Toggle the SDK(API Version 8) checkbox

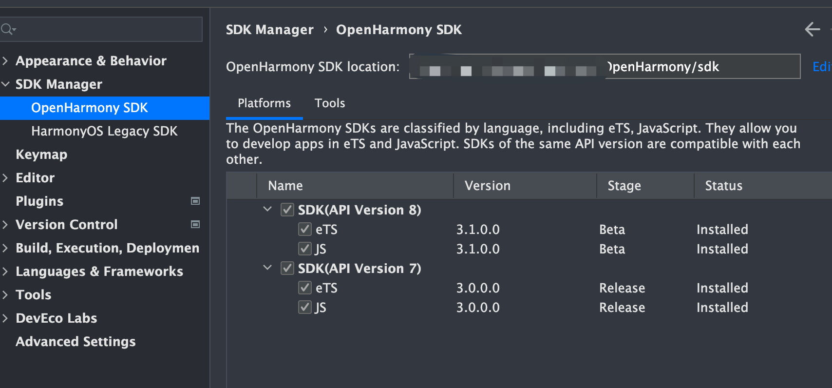(x=287, y=210)
